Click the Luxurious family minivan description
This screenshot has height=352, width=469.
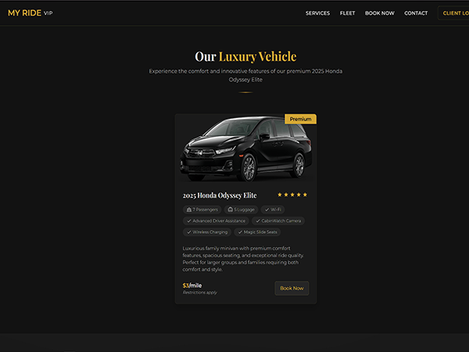pyautogui.click(x=243, y=259)
